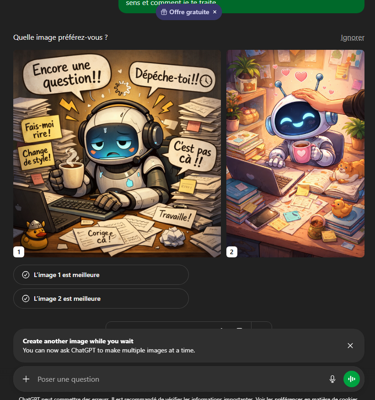375x400 pixels.
Task: Click checkmark icon beside image 1 option
Action: coord(26,275)
